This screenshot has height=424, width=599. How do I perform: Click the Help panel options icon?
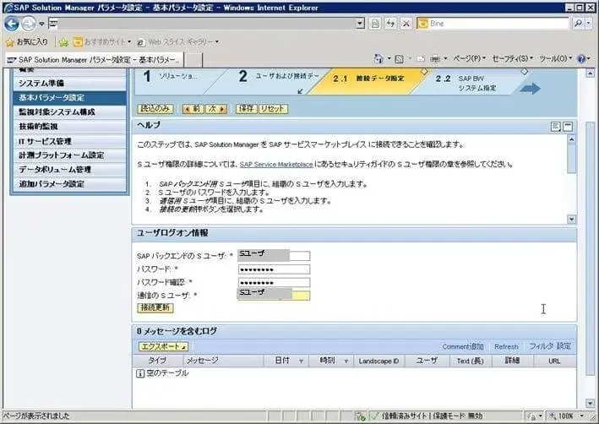point(556,127)
